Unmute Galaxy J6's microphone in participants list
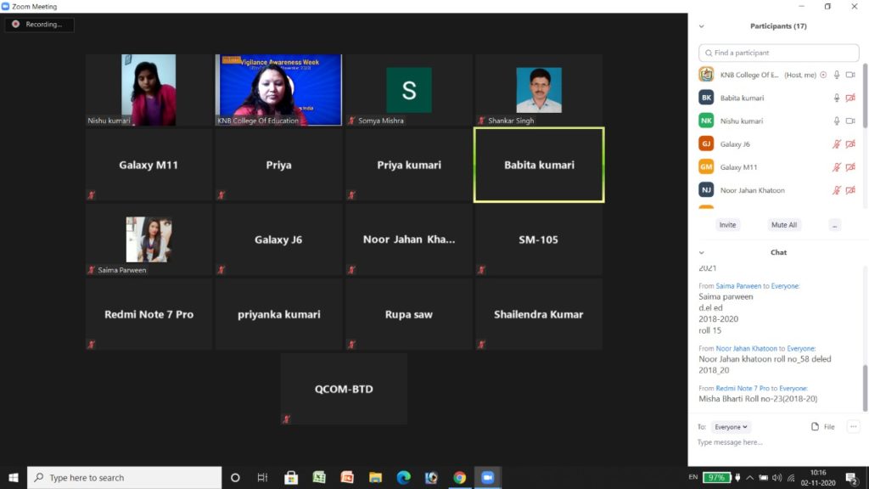This screenshot has height=489, width=869. coord(837,144)
